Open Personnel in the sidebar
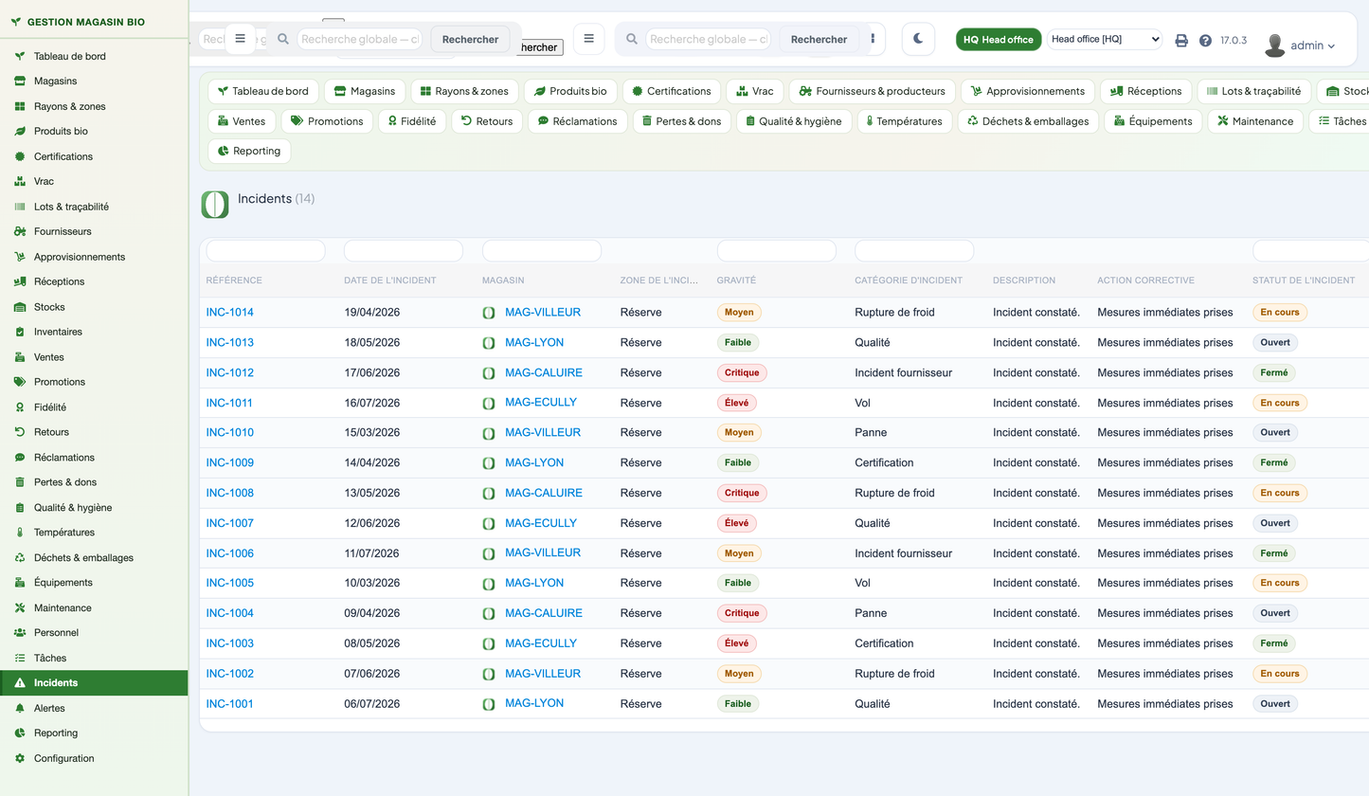 (94, 633)
